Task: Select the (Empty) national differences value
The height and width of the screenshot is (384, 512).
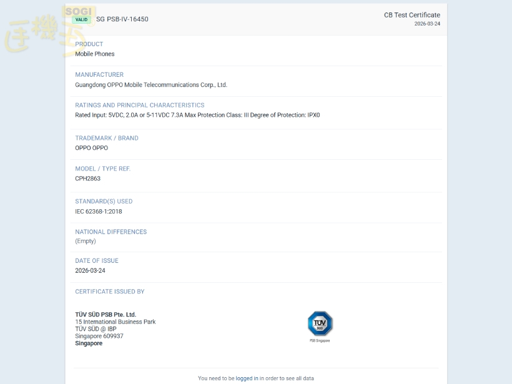Action: (x=86, y=241)
